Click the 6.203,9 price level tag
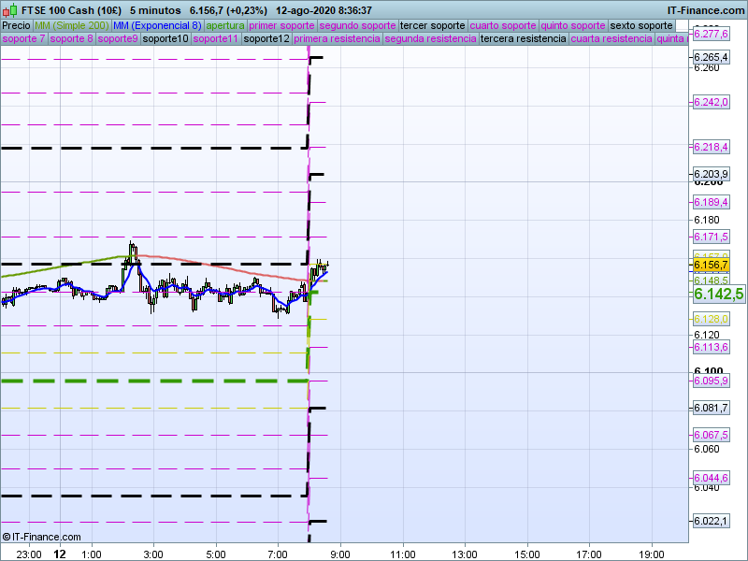This screenshot has height=561, width=748. coord(711,174)
